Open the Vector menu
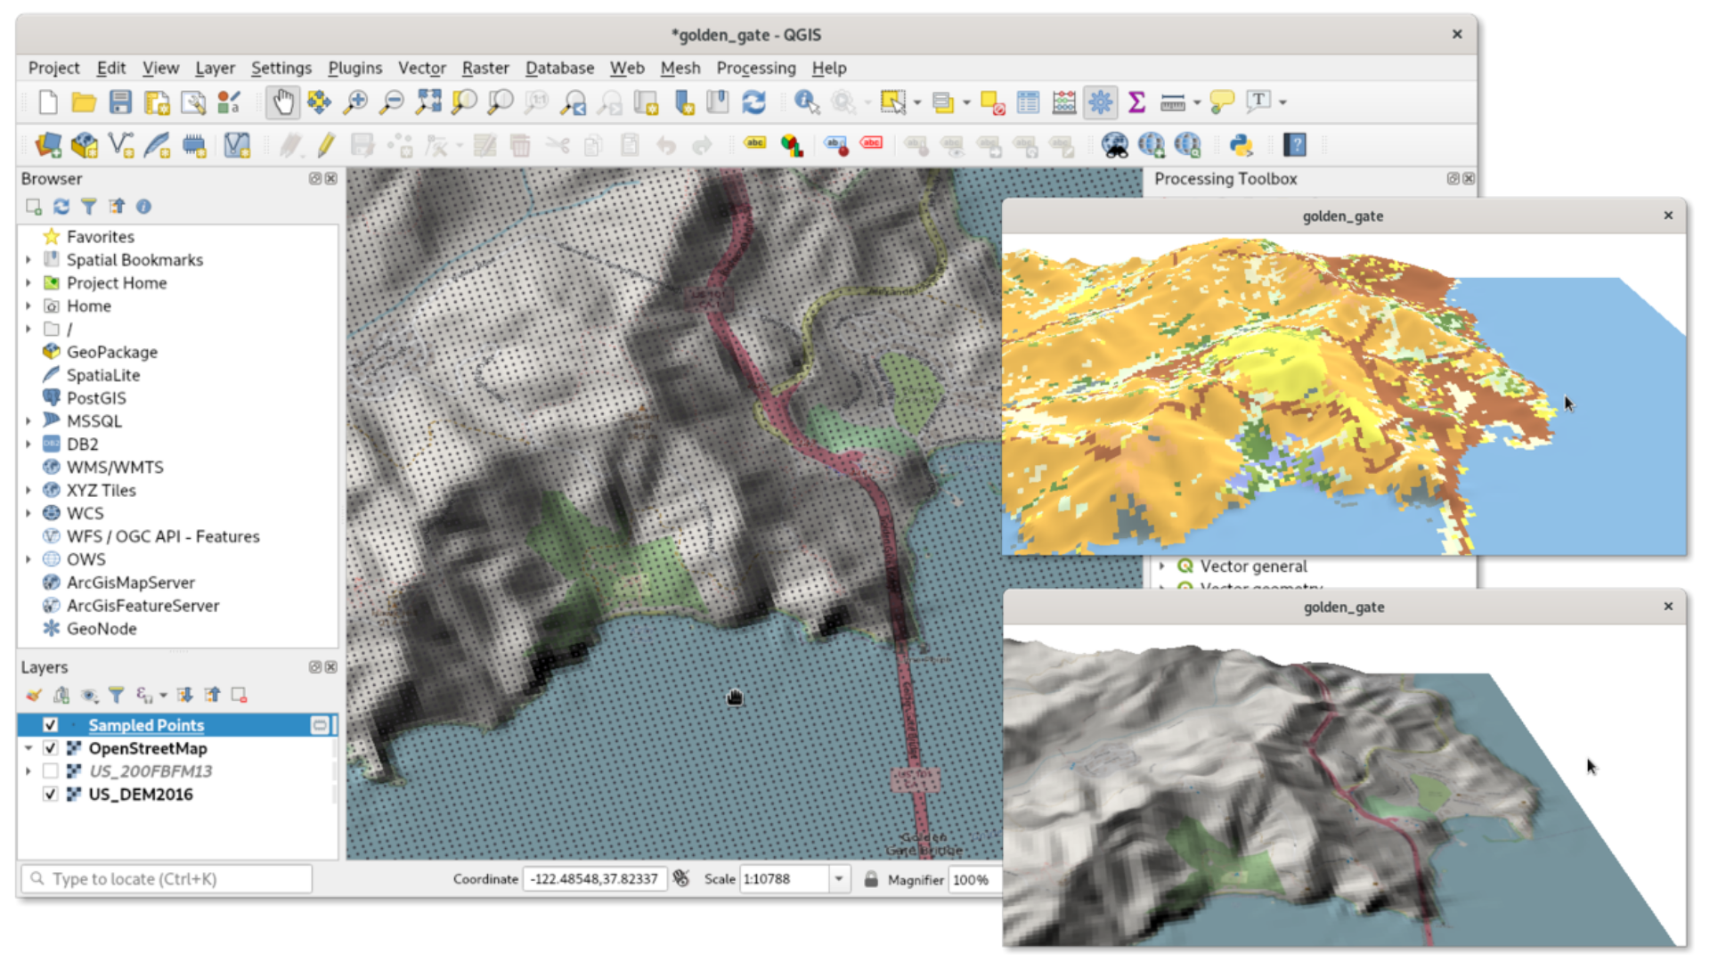 tap(421, 68)
